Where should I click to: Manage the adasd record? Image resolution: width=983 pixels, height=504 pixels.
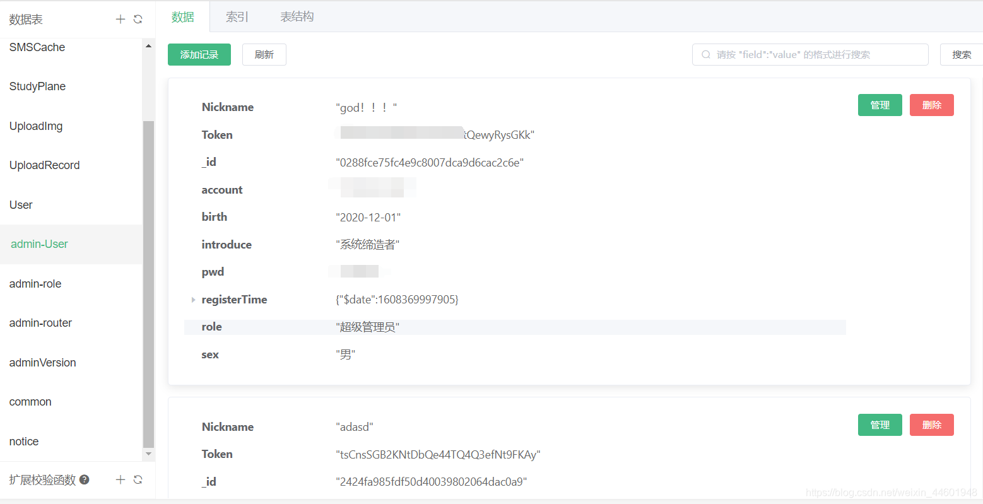coord(880,425)
